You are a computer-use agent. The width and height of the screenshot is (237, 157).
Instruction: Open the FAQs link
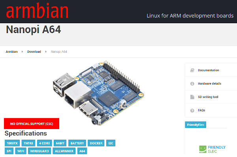[x=201, y=110]
